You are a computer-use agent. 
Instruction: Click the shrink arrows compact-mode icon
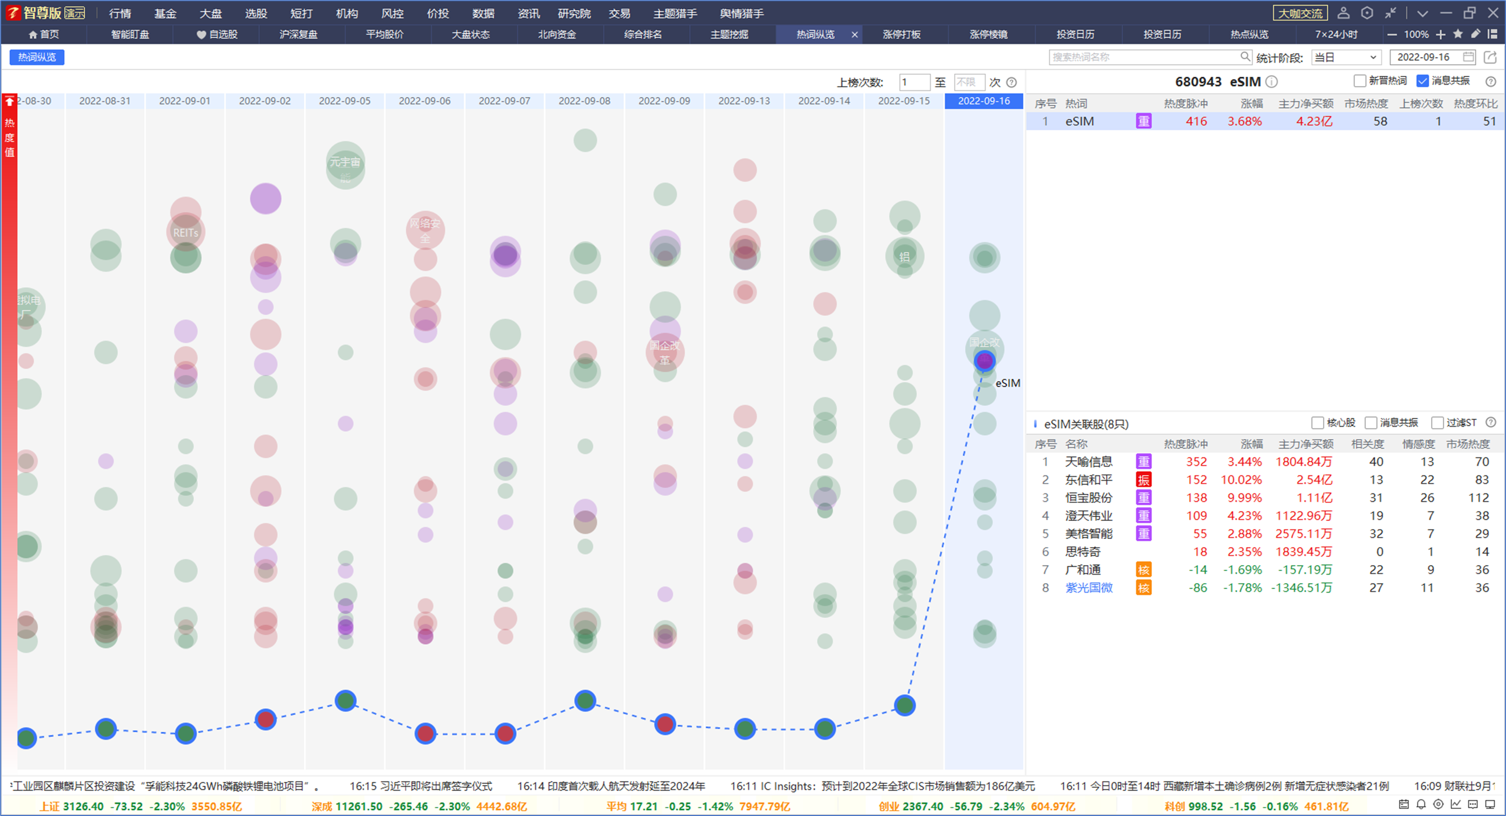[1390, 13]
